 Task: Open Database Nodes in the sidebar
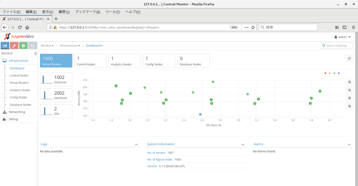pos(20,105)
